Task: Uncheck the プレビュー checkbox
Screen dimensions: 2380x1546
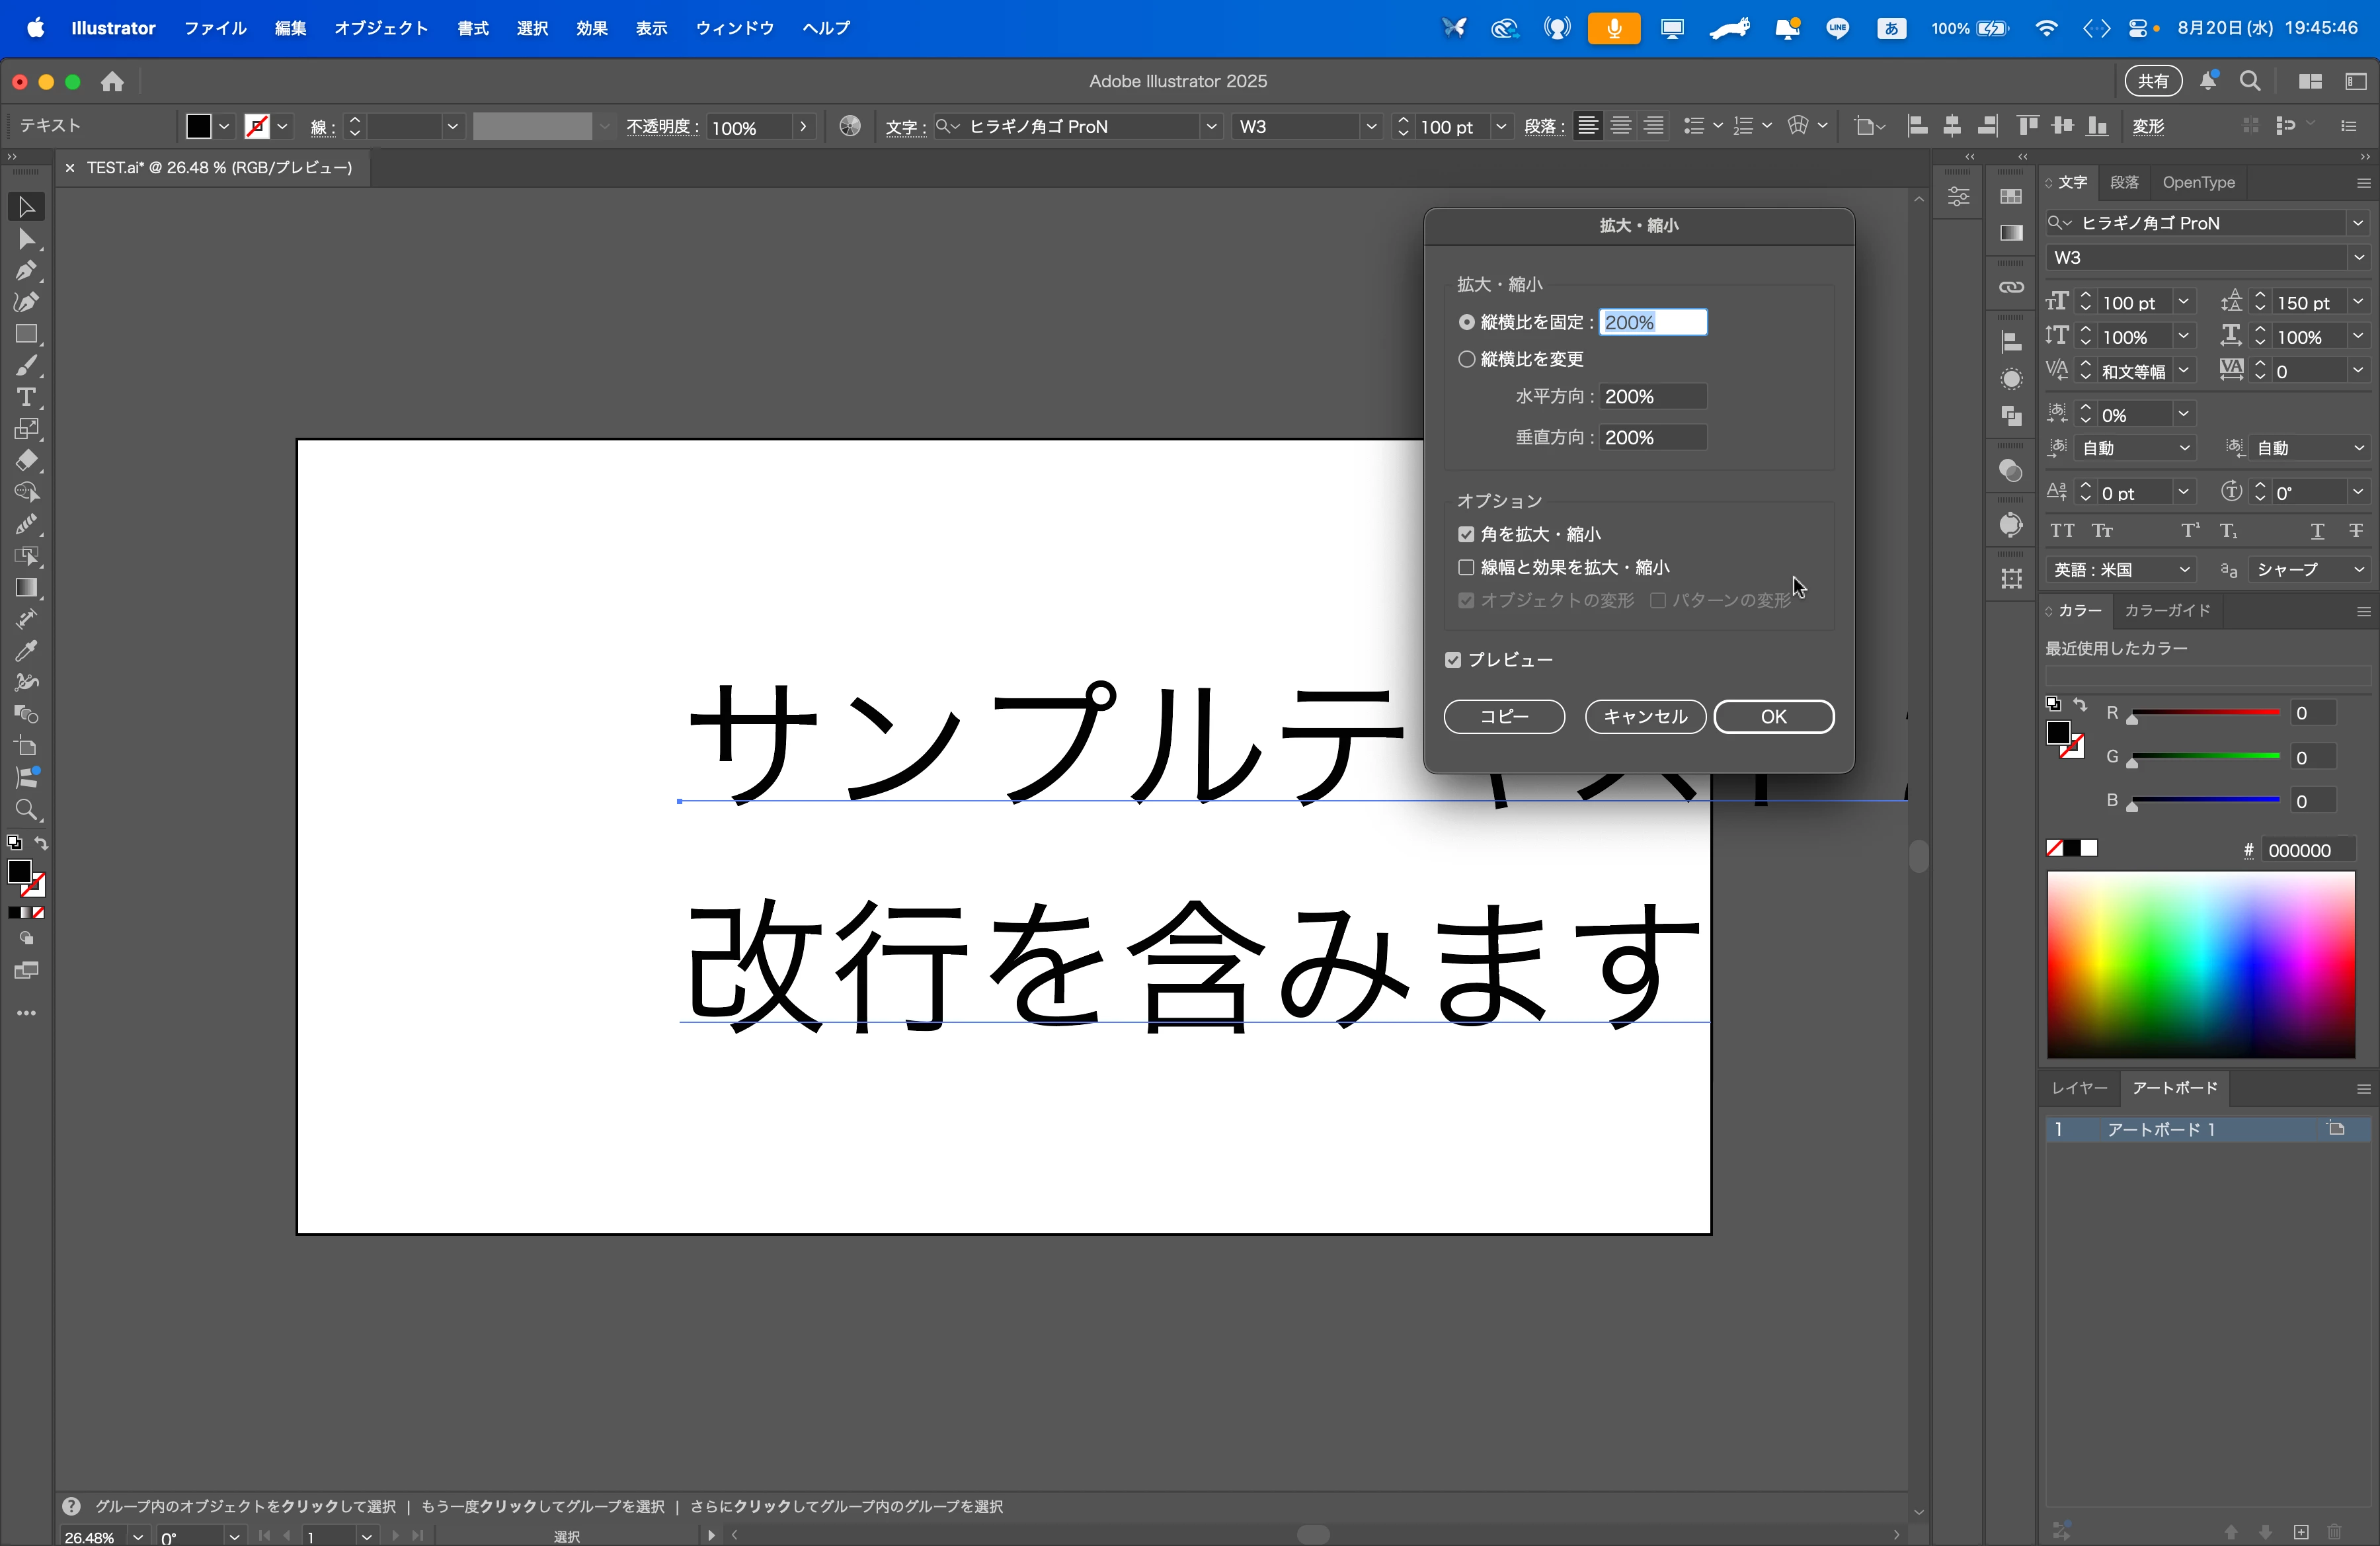Action: pos(1454,660)
